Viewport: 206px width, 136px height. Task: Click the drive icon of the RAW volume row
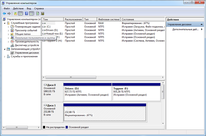tap(44, 23)
